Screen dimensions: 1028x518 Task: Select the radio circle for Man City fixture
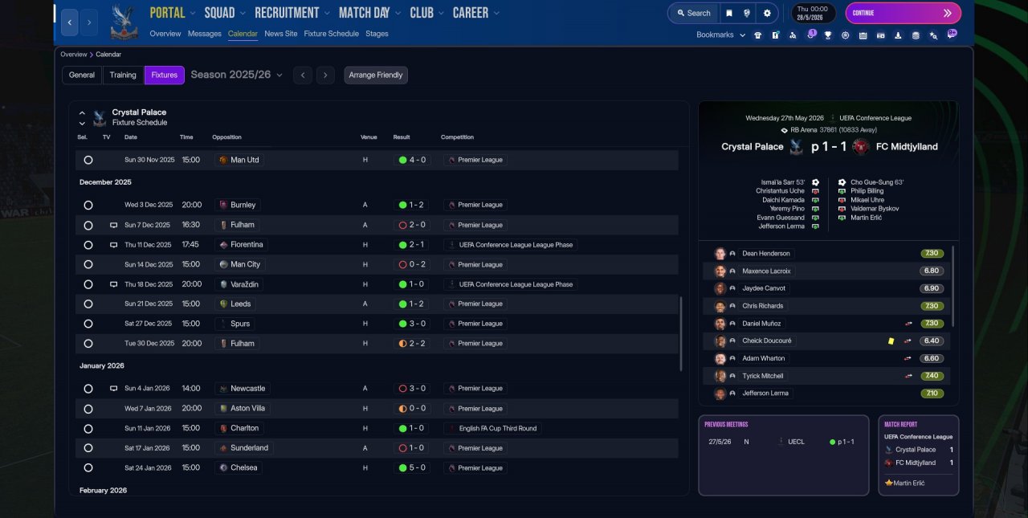88,264
